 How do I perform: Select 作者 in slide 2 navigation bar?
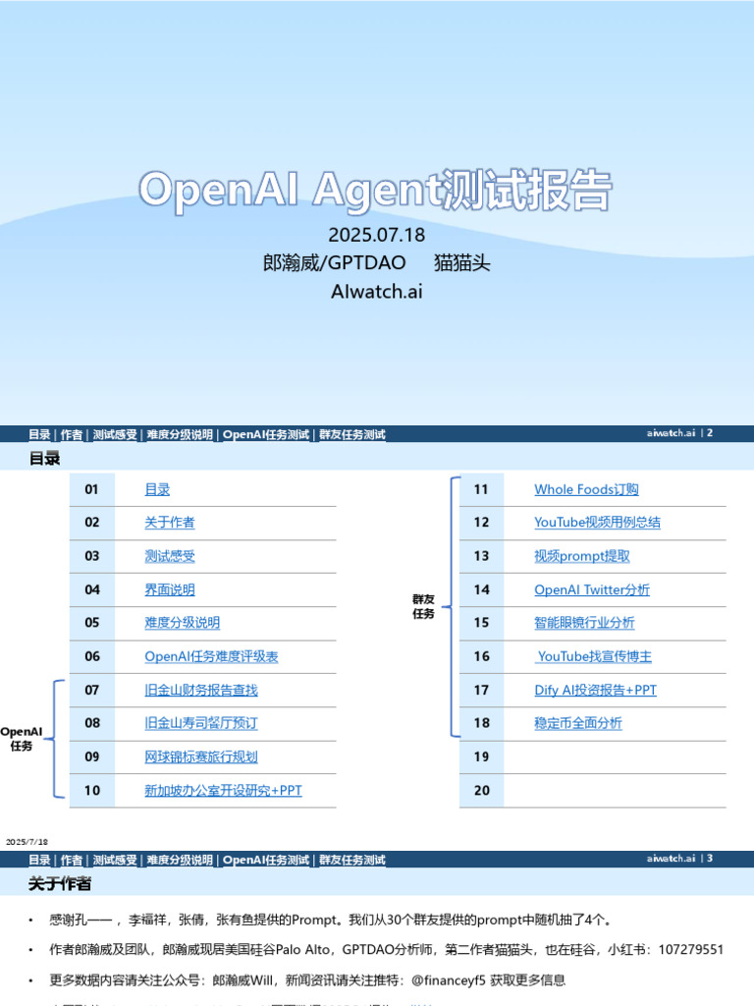coord(71,434)
